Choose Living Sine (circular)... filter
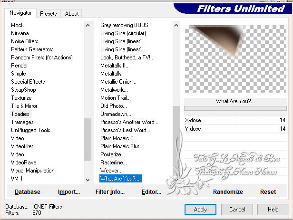293x220 pixels. 125,33
